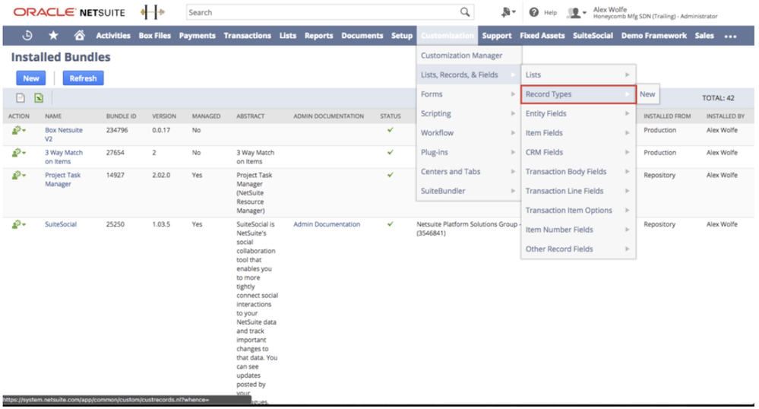Open the Box Netsuite V2 bundle link
The width and height of the screenshot is (759, 409).
63,135
